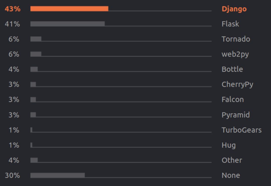Click the Tornado row's small bar

pyautogui.click(x=36, y=39)
